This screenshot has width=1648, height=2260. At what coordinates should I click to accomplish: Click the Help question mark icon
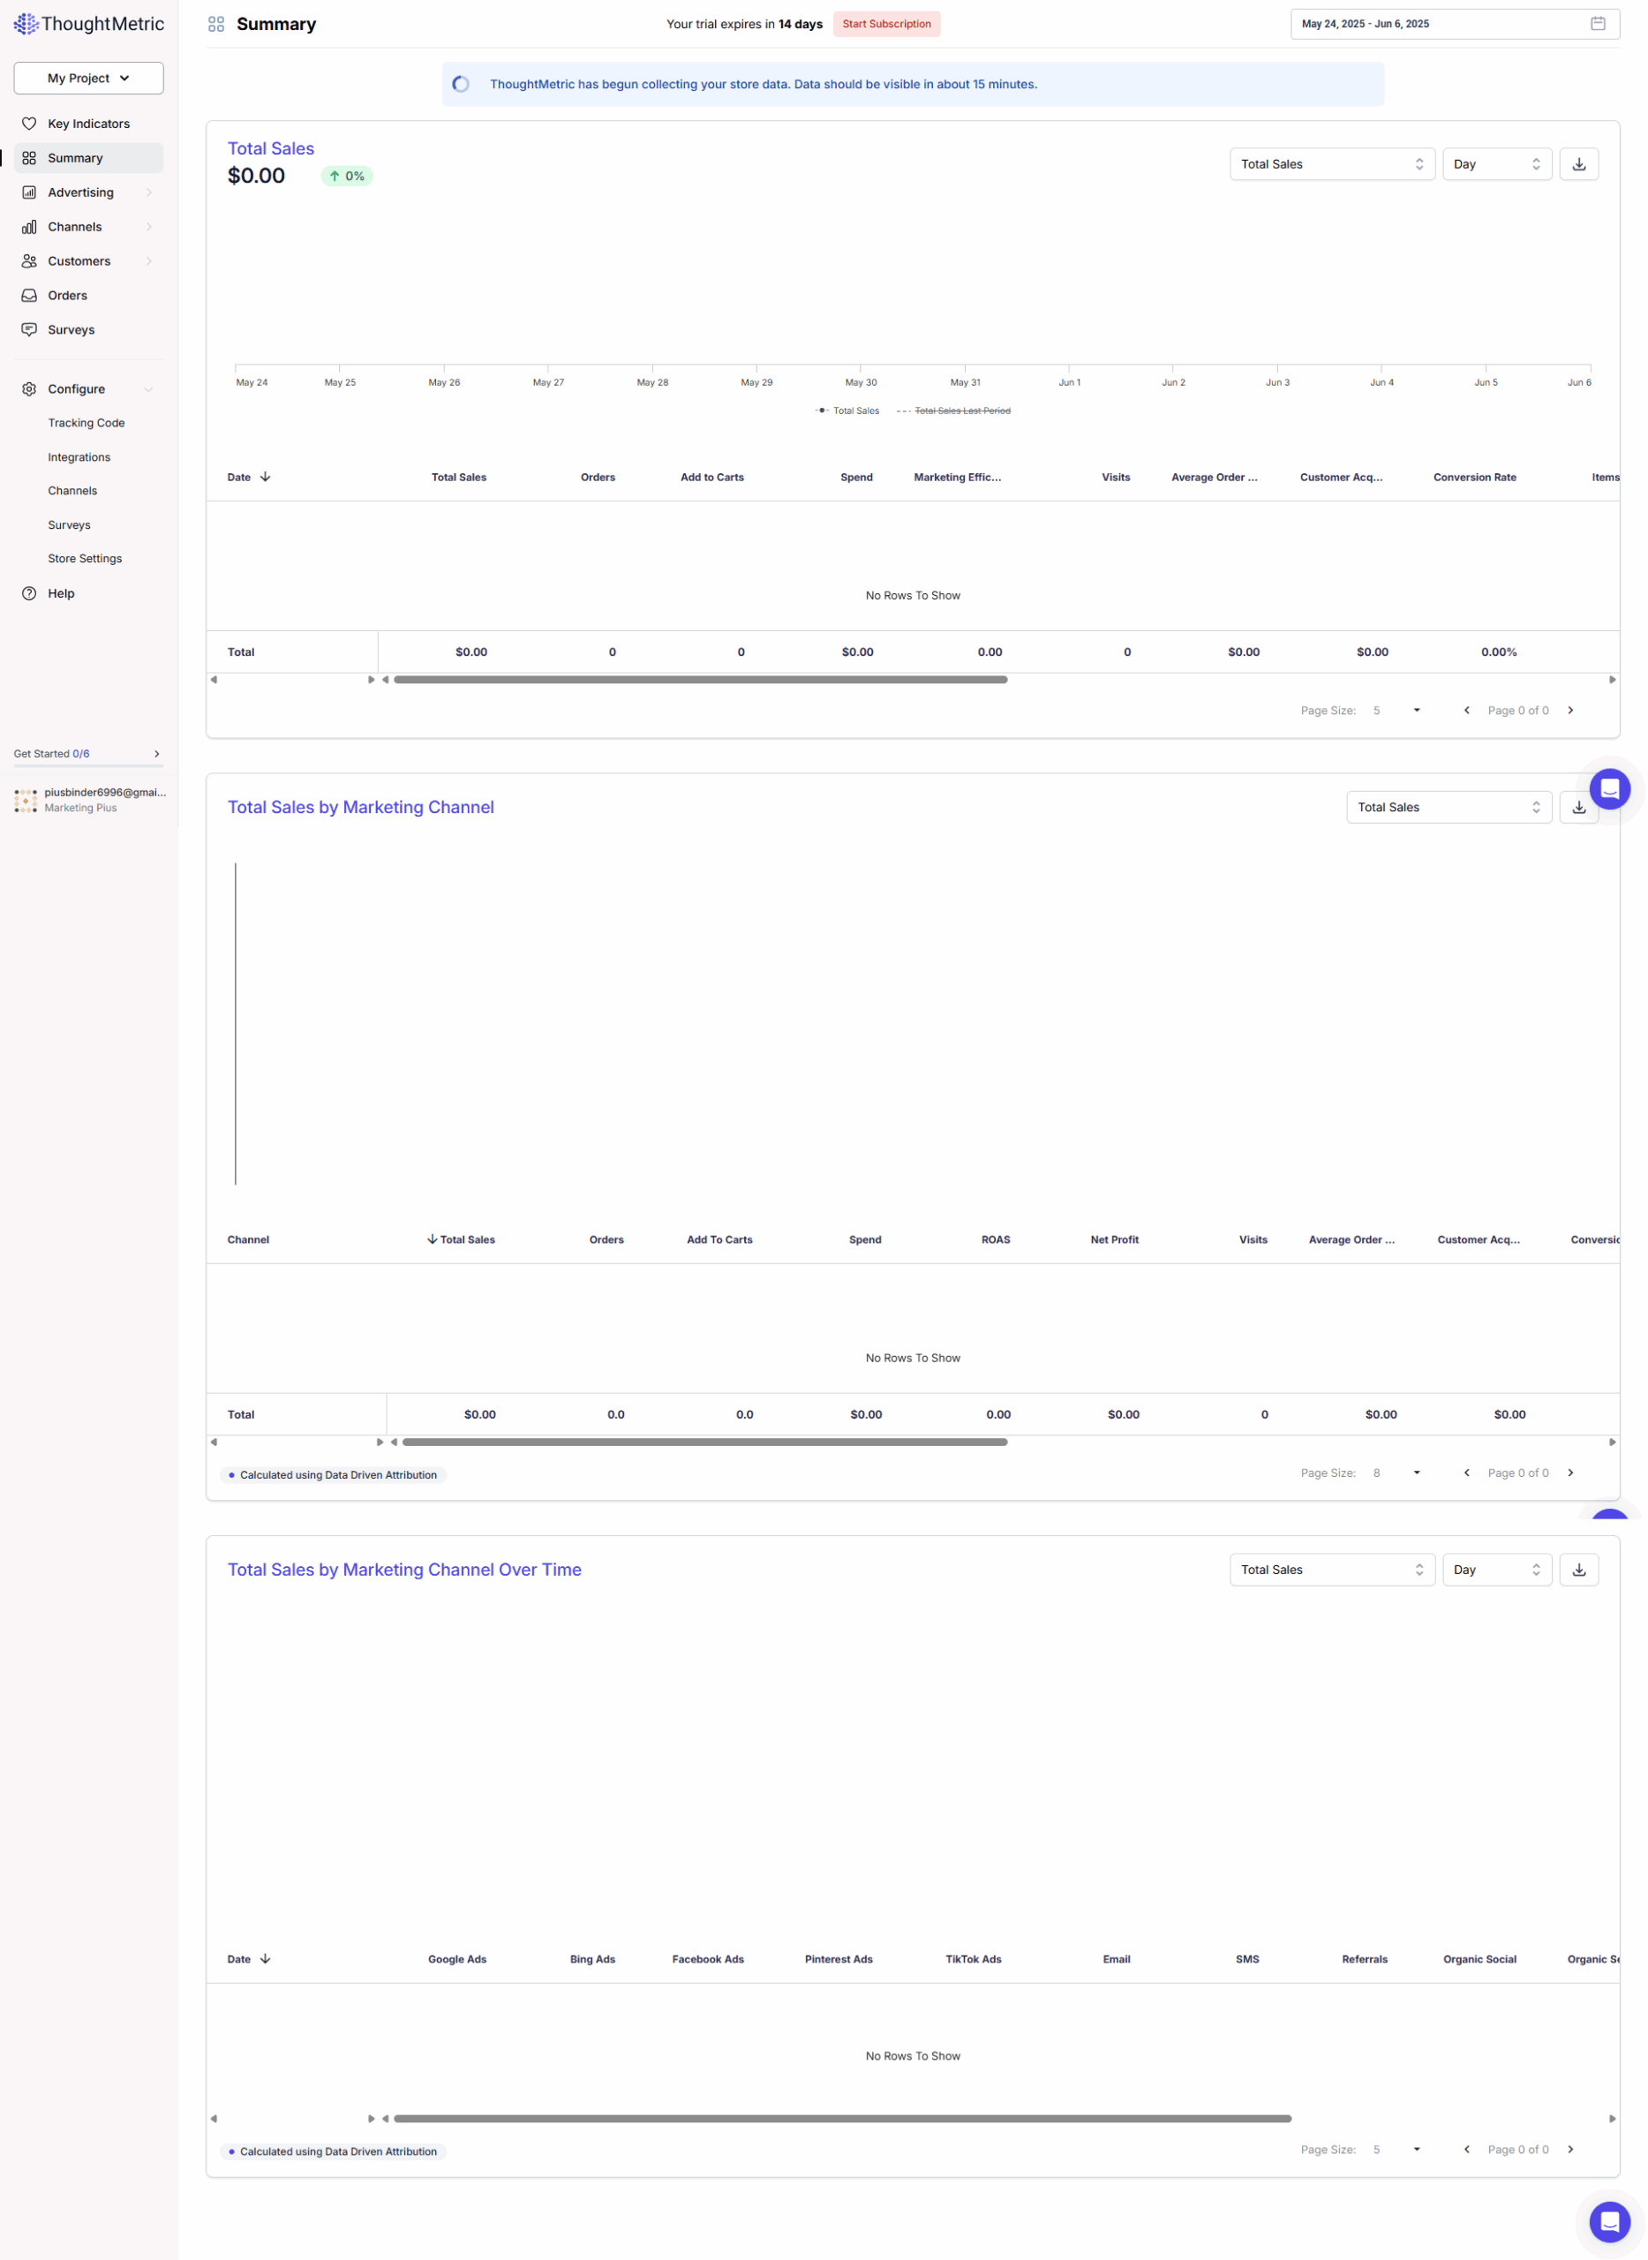[x=29, y=593]
